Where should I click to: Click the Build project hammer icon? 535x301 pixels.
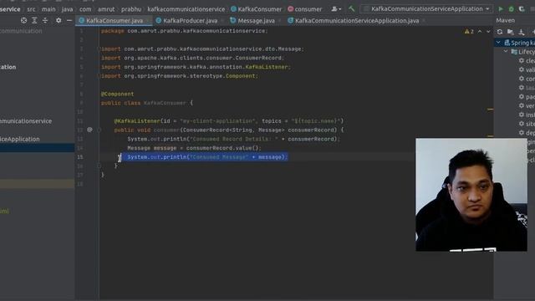click(351, 9)
